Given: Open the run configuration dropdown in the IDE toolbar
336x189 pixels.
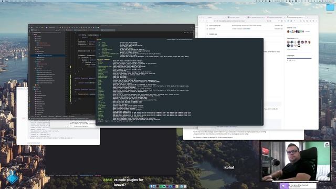Looking at the screenshot, I should 52,28.
